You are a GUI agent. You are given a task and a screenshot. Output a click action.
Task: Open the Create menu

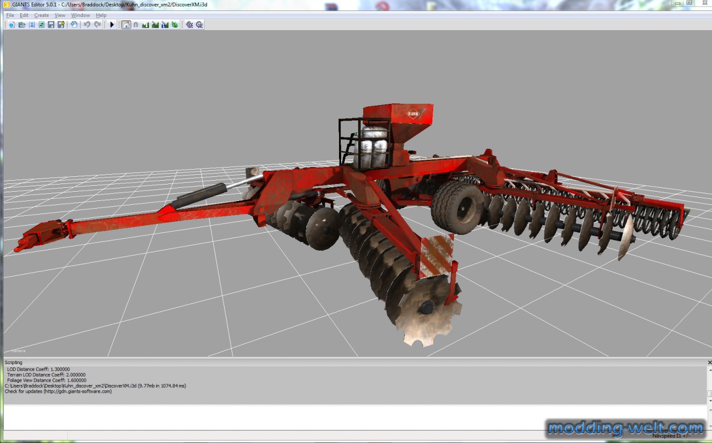pos(42,15)
